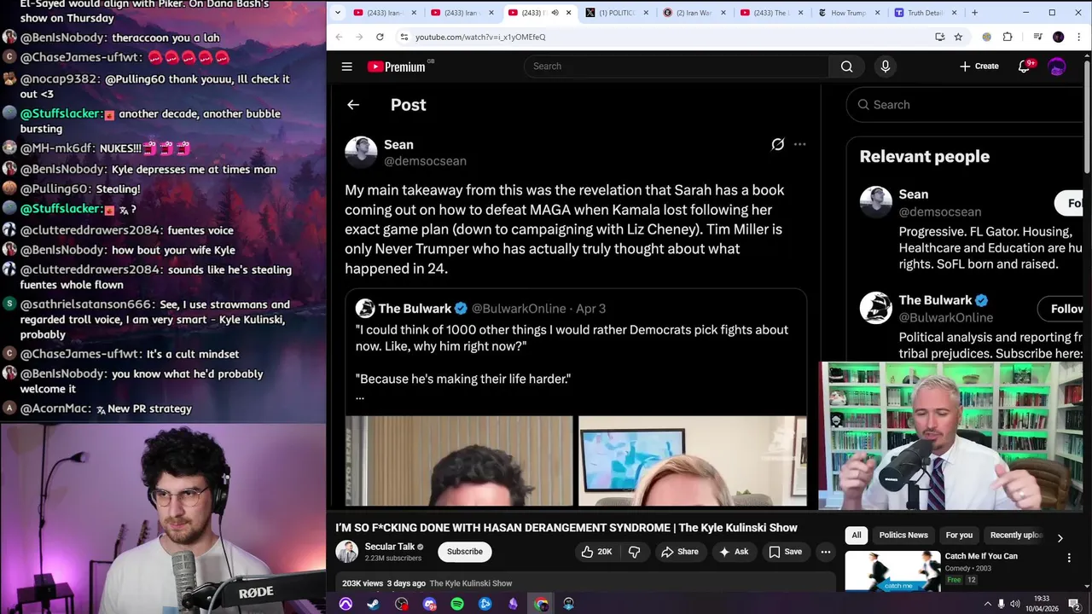Switch to the POLITICO X tab

click(x=617, y=13)
